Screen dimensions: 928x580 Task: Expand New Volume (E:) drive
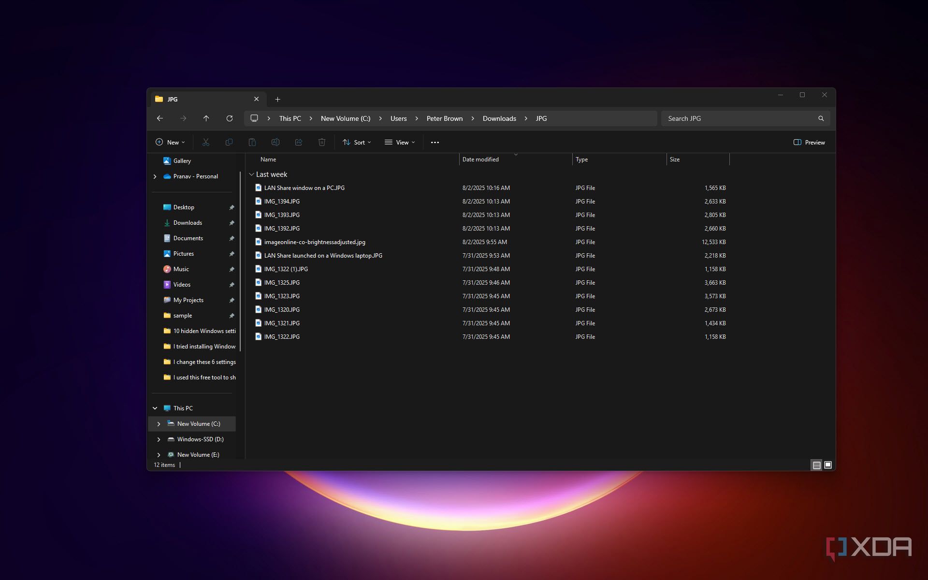159,455
